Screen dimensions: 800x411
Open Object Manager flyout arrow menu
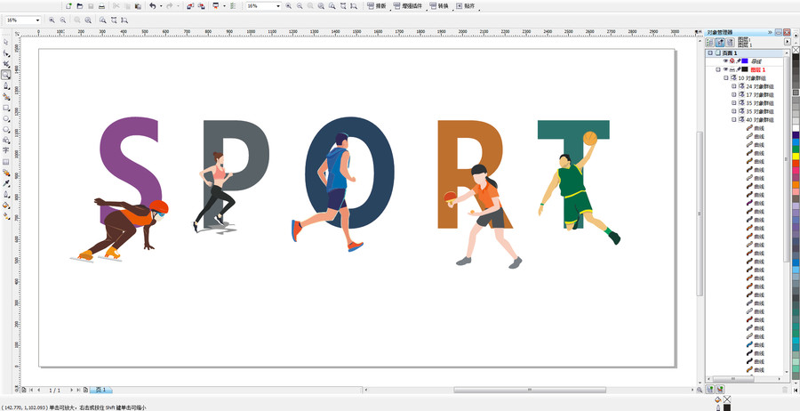[788, 42]
